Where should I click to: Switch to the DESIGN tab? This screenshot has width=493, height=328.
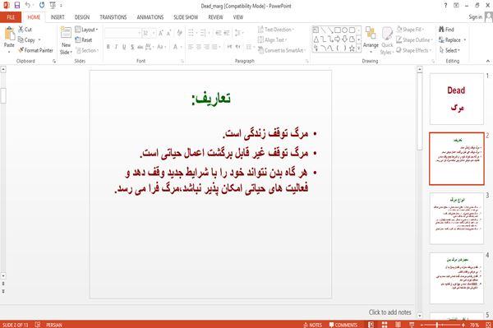pos(82,17)
